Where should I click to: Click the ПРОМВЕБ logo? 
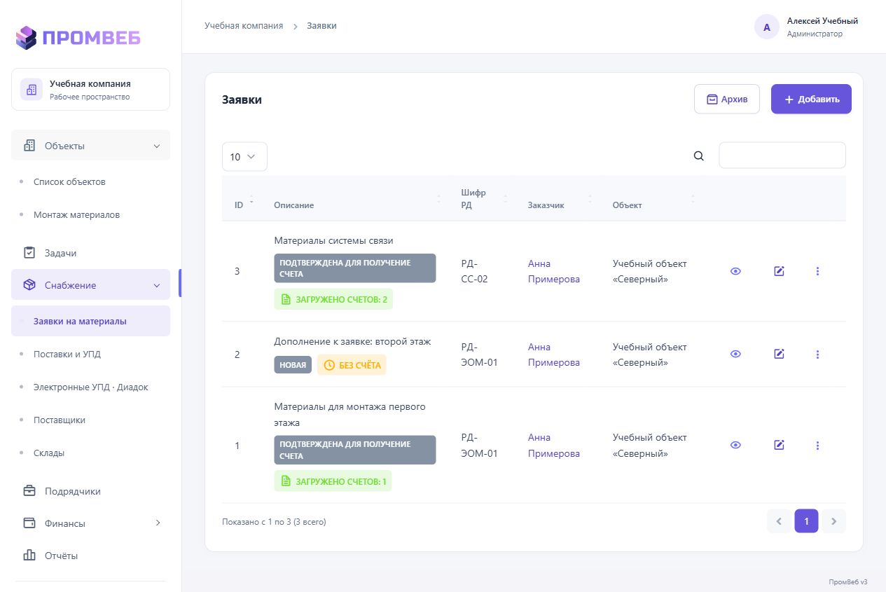[x=78, y=37]
